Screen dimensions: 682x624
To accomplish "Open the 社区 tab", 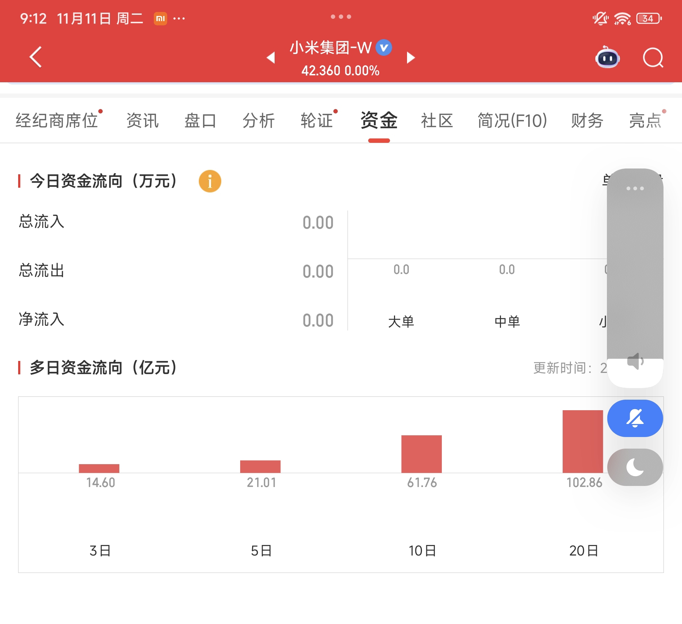I will (437, 121).
